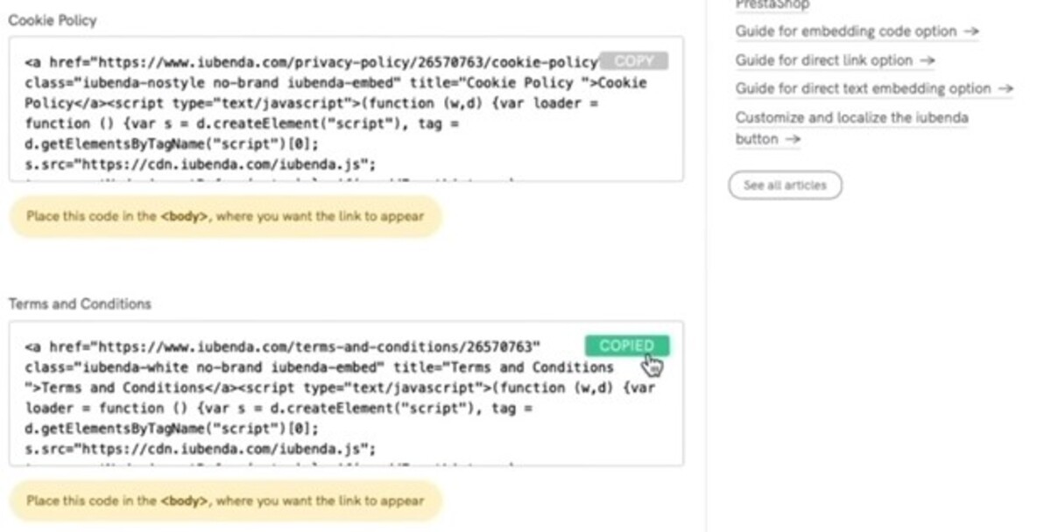Click the green COPIED button for Terms and Conditions
1051x532 pixels.
point(627,346)
